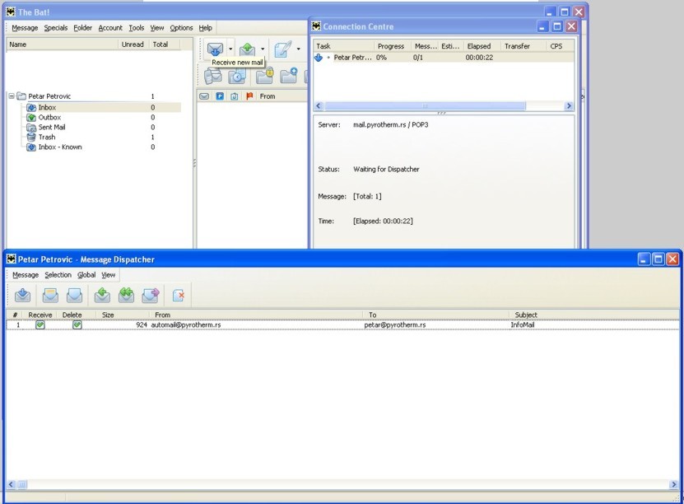Select the Petar Petr… task row in Connection Centre
This screenshot has width=684, height=504.
[443, 57]
